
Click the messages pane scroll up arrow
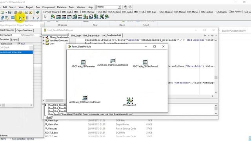216,105
